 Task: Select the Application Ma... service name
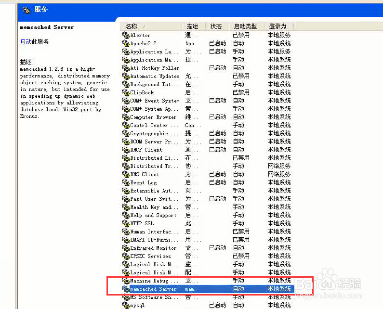pyautogui.click(x=154, y=60)
